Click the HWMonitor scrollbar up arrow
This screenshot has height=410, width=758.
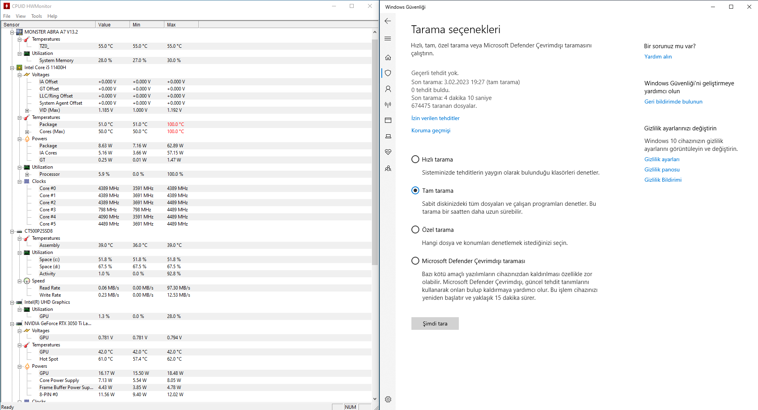coord(375,32)
